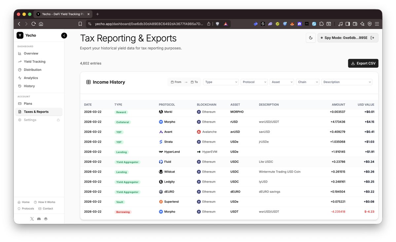Open the History page

(x=39, y=86)
